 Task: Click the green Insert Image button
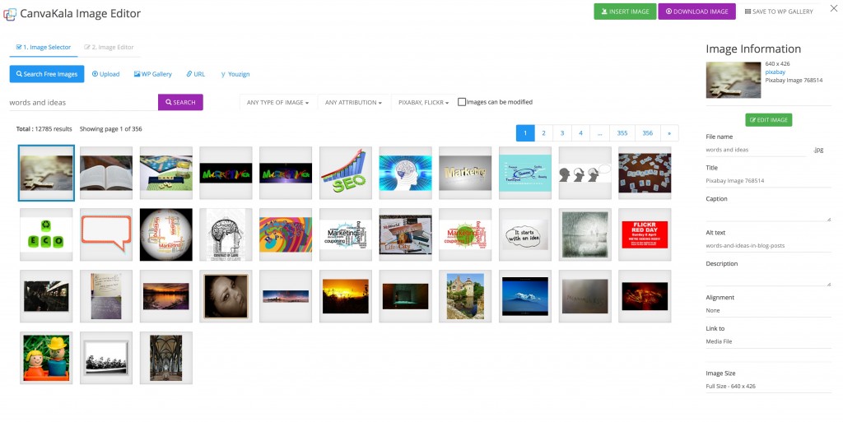click(x=625, y=12)
